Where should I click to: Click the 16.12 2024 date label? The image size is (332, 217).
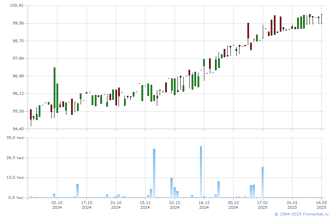click(x=204, y=205)
